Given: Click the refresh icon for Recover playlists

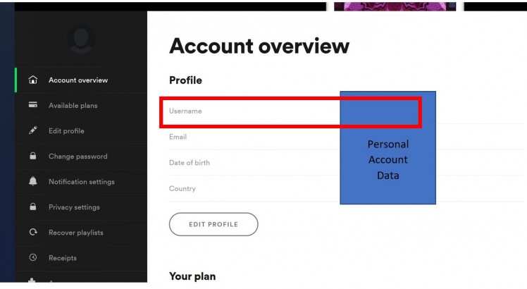Looking at the screenshot, I should tap(32, 232).
